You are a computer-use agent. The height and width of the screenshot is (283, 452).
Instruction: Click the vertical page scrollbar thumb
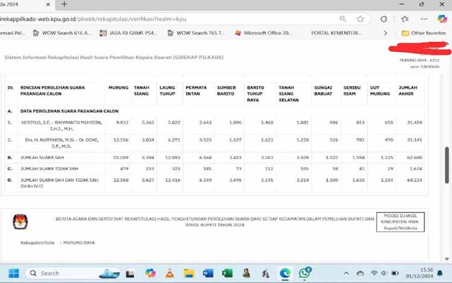(447, 165)
